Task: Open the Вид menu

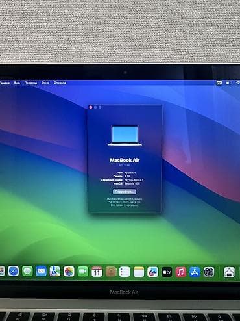Action: pos(17,83)
